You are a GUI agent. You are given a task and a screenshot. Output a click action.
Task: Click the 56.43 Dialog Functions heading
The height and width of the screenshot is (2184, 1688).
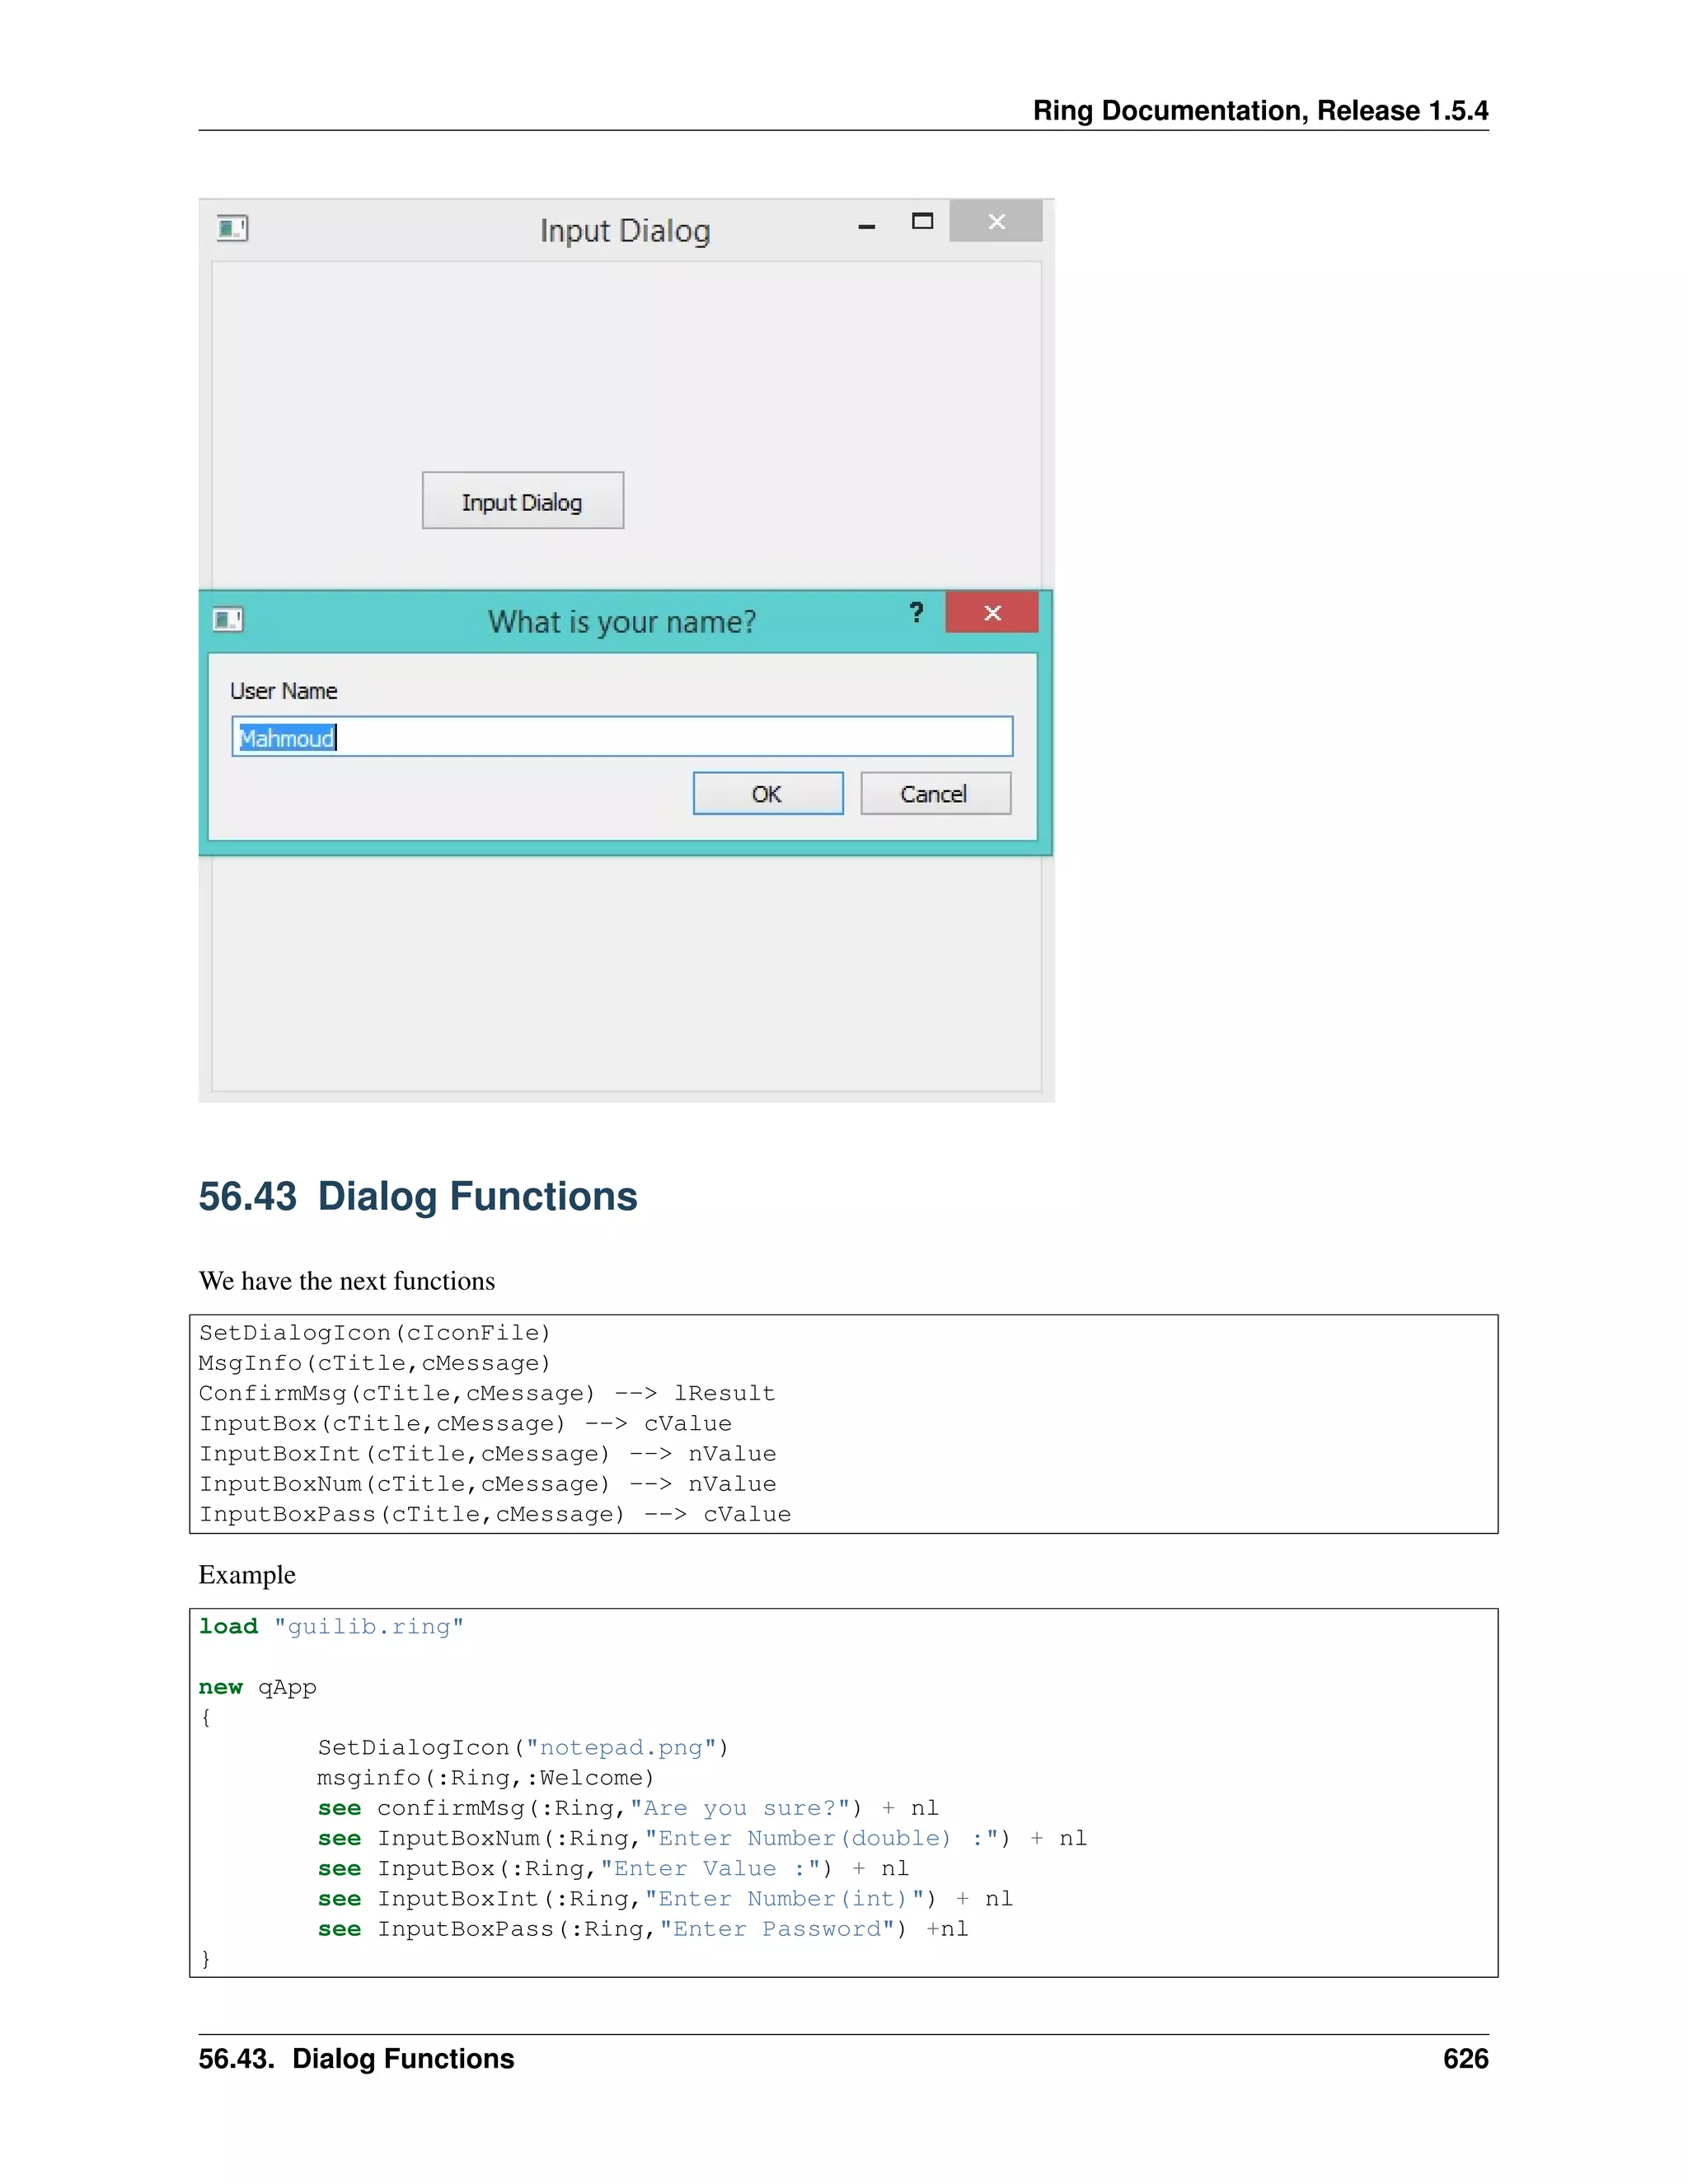click(x=417, y=1196)
